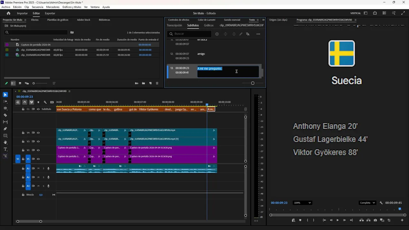The image size is (409, 230).
Task: Step forward one frame
Action: 344,220
